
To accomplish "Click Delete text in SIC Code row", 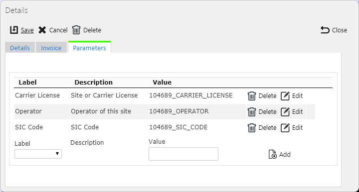I will coord(267,128).
